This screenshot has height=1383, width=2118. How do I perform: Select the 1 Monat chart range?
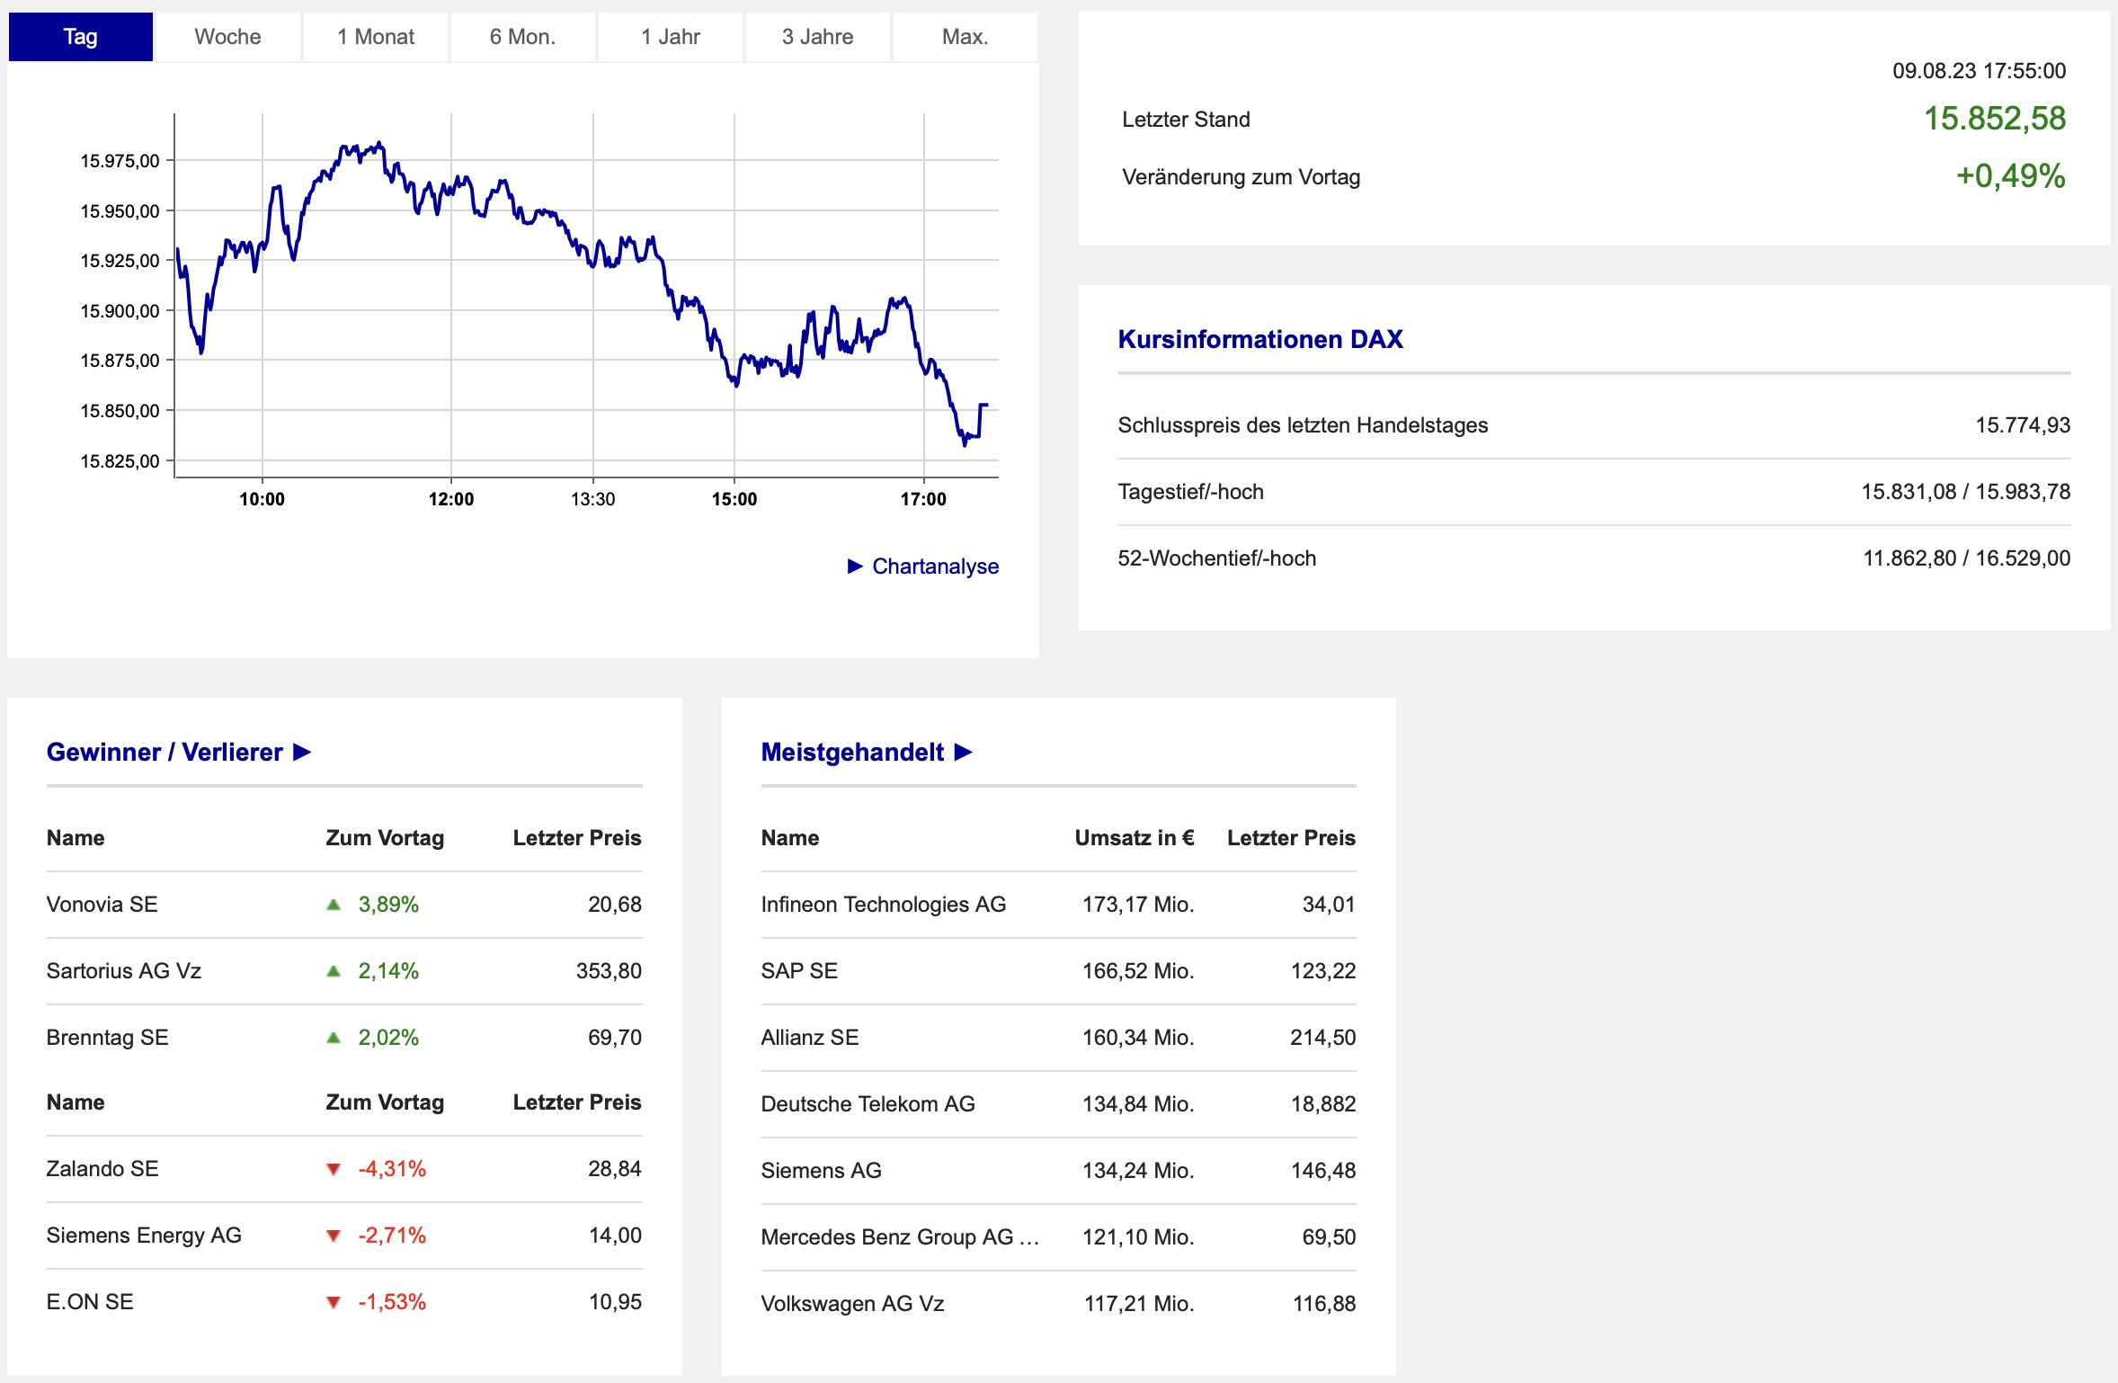coord(376,37)
